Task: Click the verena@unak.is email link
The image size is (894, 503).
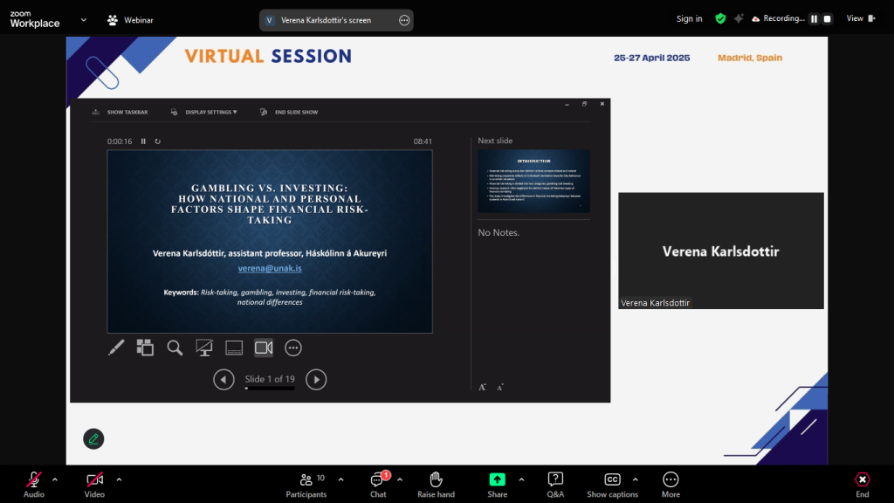Action: click(270, 269)
